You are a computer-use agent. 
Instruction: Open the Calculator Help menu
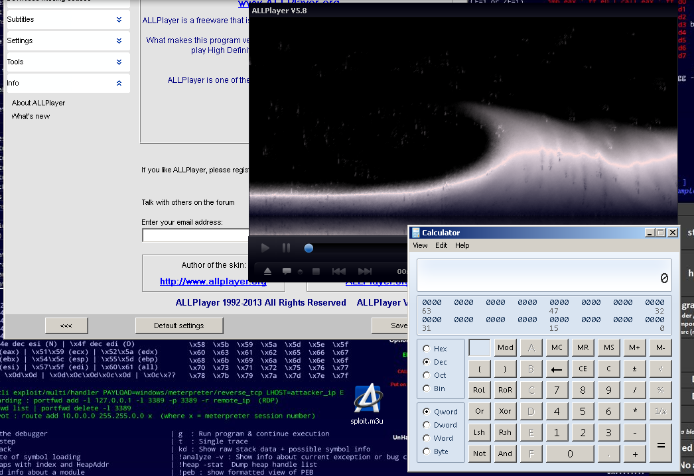pyautogui.click(x=462, y=245)
